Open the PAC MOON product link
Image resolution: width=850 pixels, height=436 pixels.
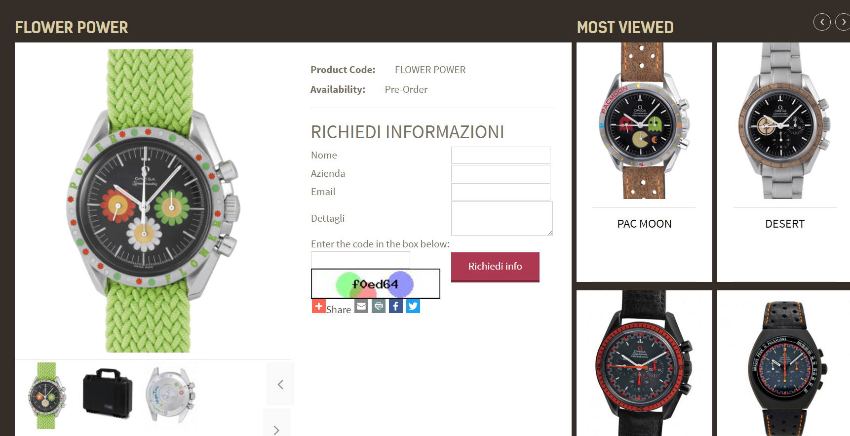(x=644, y=224)
